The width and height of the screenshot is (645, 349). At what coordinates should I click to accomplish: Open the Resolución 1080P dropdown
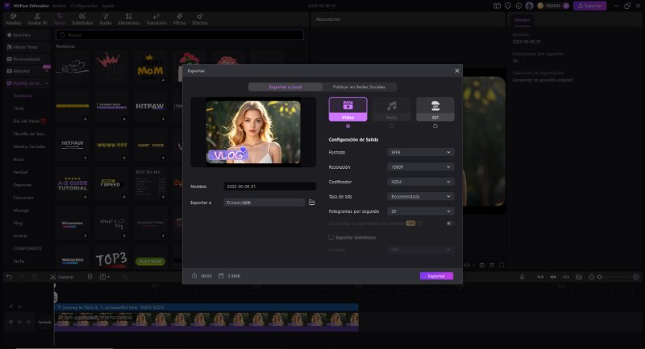420,167
